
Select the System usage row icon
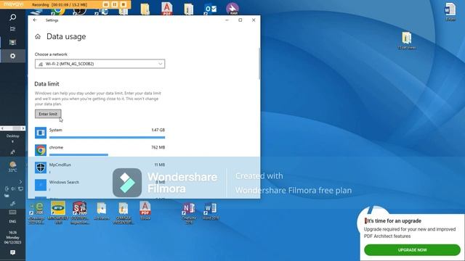(41, 133)
